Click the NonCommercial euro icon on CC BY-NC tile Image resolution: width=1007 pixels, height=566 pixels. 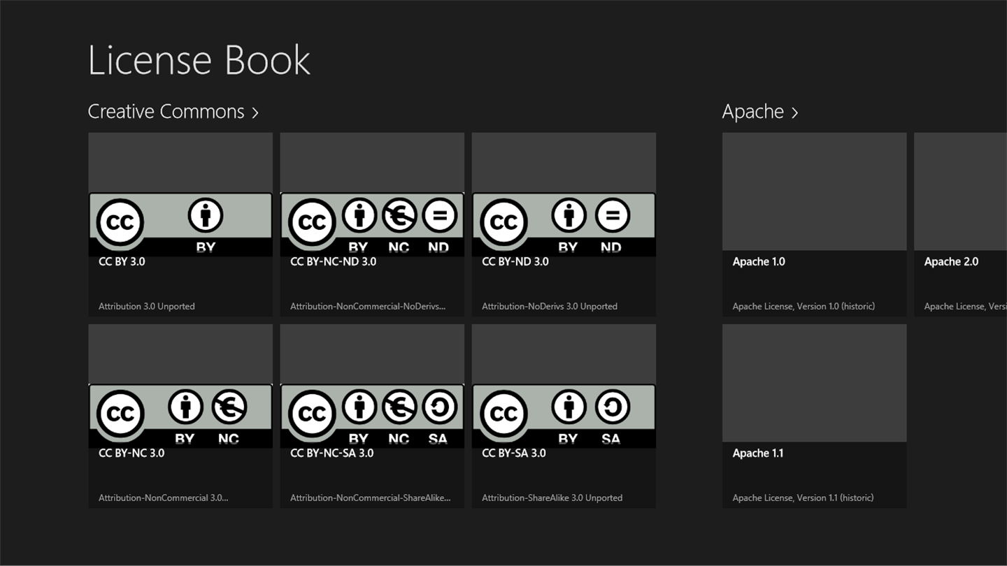point(229,407)
